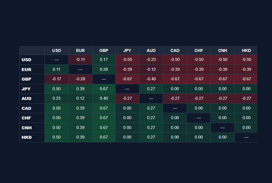This screenshot has width=272, height=183.
Task: Click 0.00 in CNH row, CAD column
Action: click(175, 128)
